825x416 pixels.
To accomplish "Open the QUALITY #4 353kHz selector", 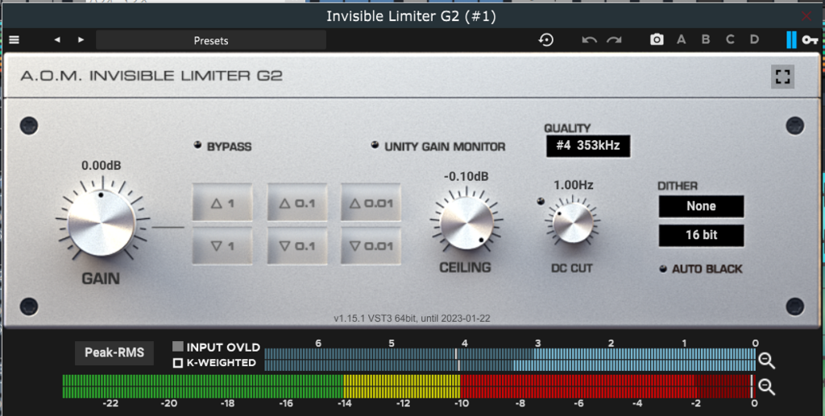I will click(587, 146).
